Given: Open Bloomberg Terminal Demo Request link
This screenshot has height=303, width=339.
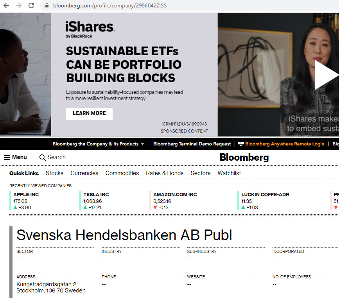Looking at the screenshot, I should pyautogui.click(x=192, y=144).
